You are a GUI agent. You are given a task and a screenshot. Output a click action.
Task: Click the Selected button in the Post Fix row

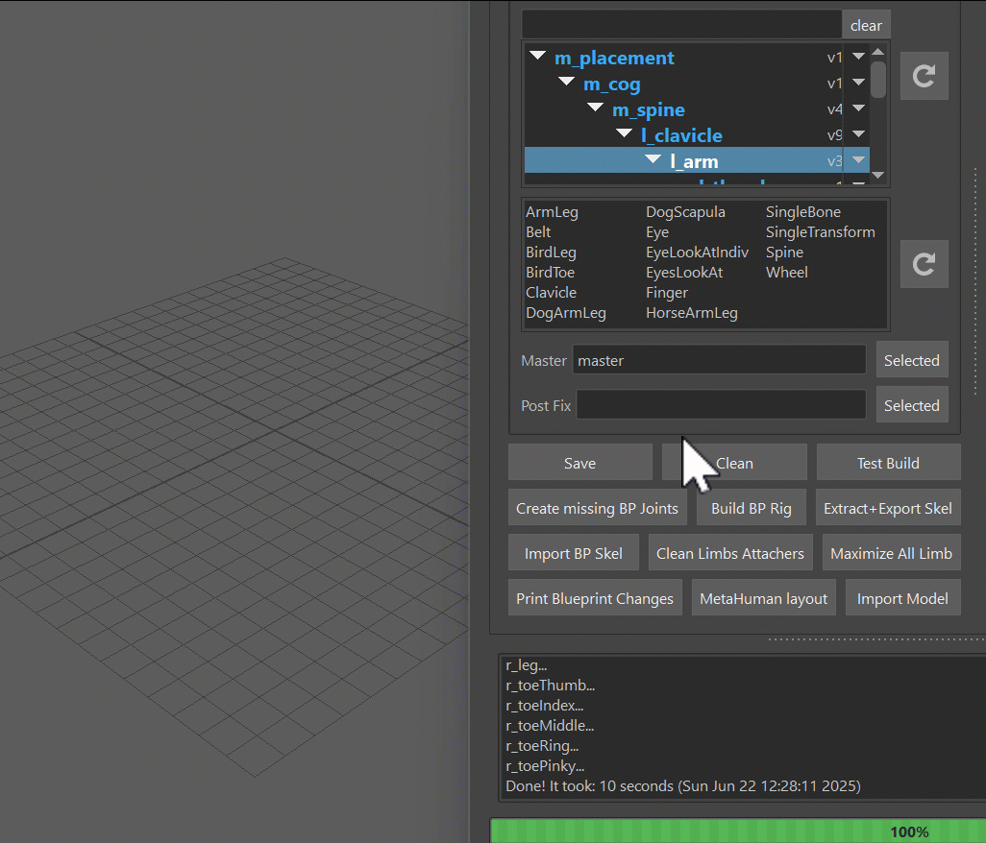(x=912, y=405)
